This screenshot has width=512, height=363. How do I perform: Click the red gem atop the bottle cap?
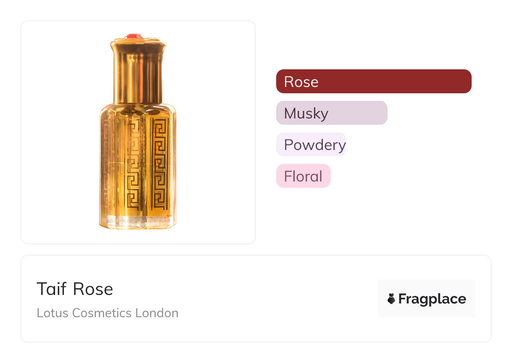tap(133, 37)
